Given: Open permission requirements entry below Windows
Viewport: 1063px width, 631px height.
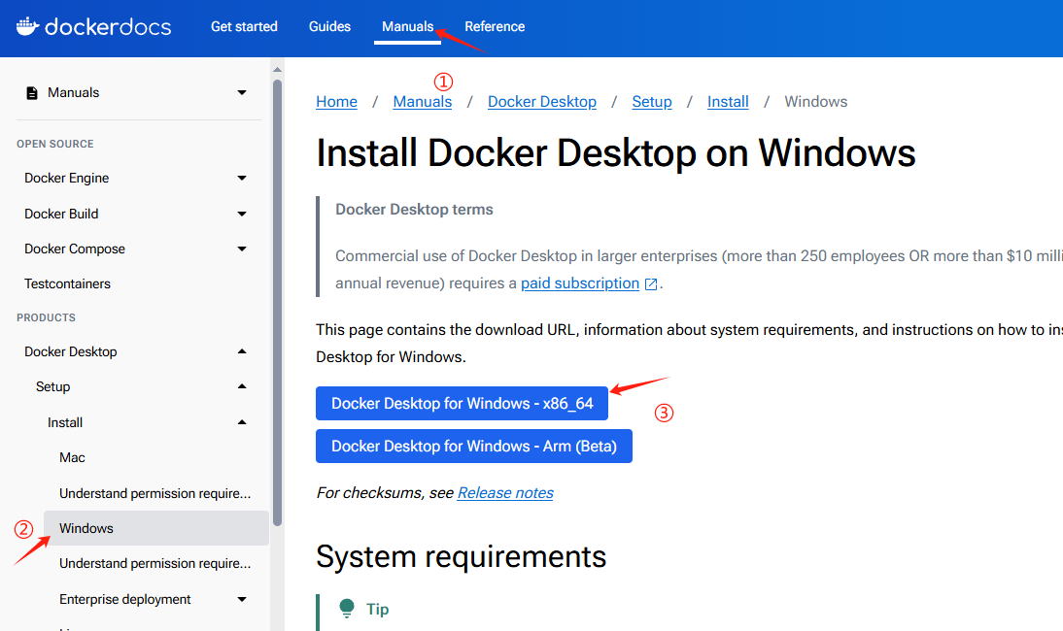Looking at the screenshot, I should (154, 563).
